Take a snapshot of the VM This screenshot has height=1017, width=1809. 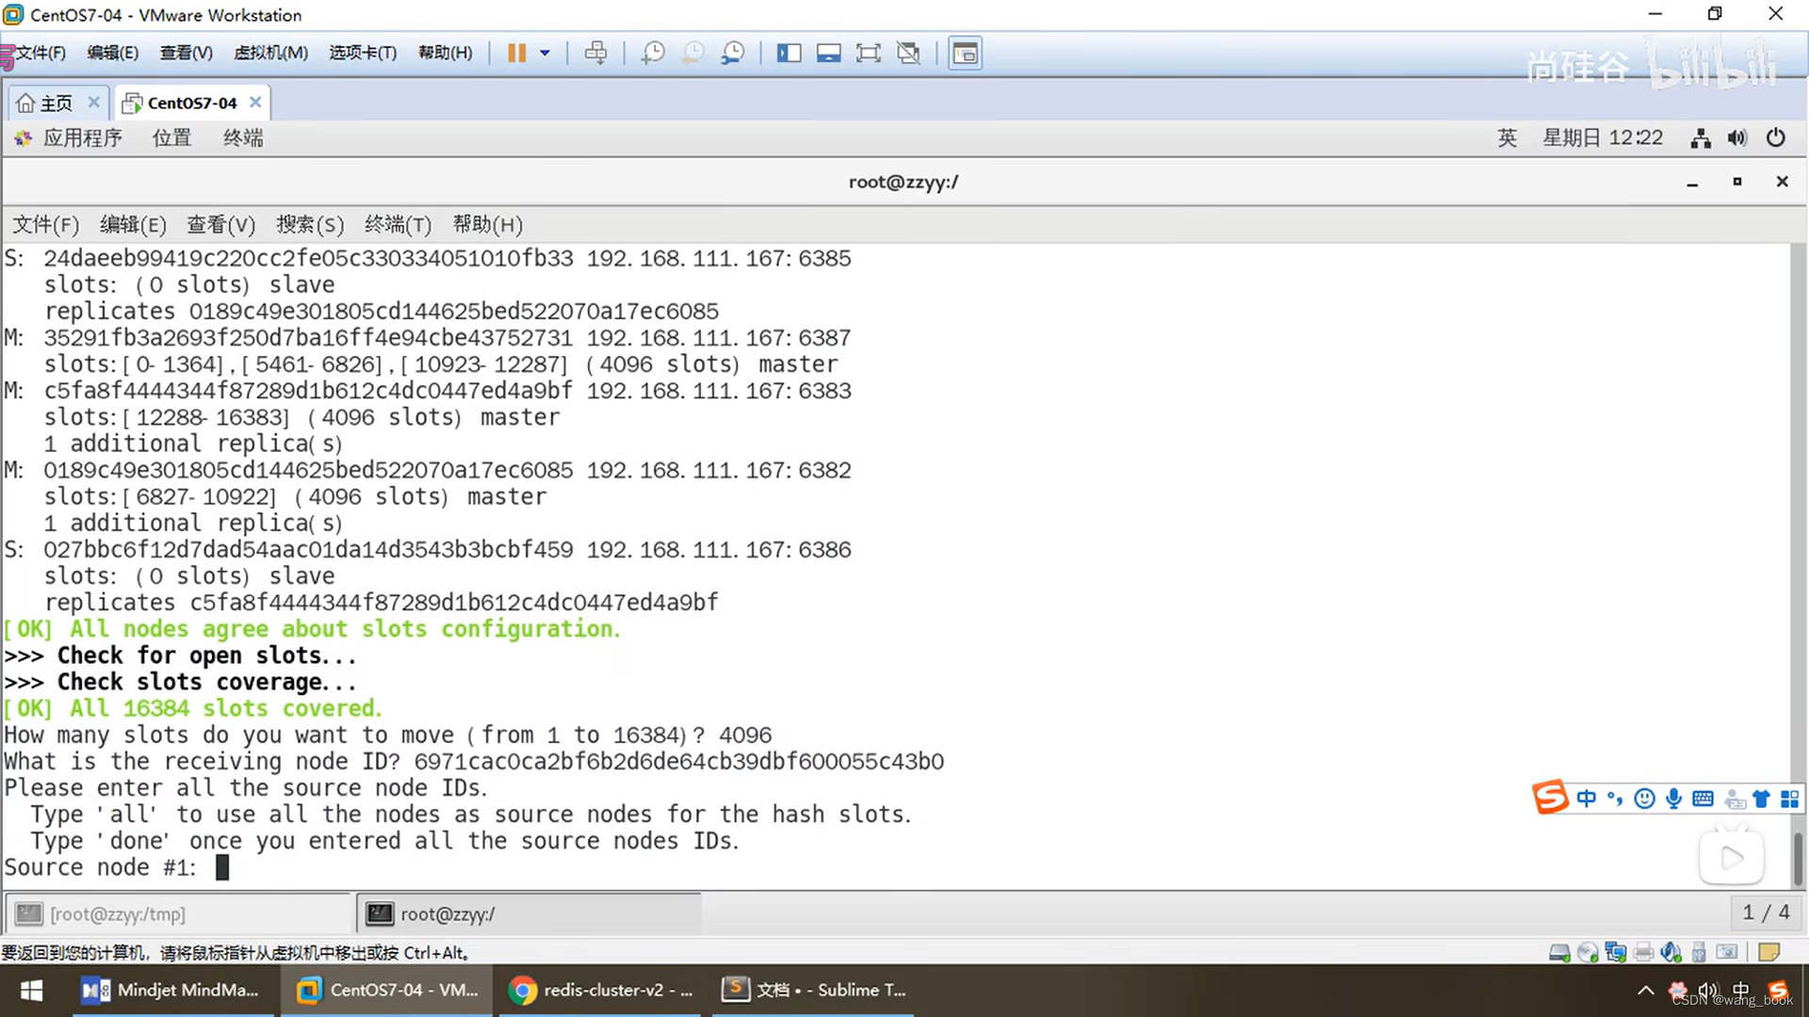[652, 53]
